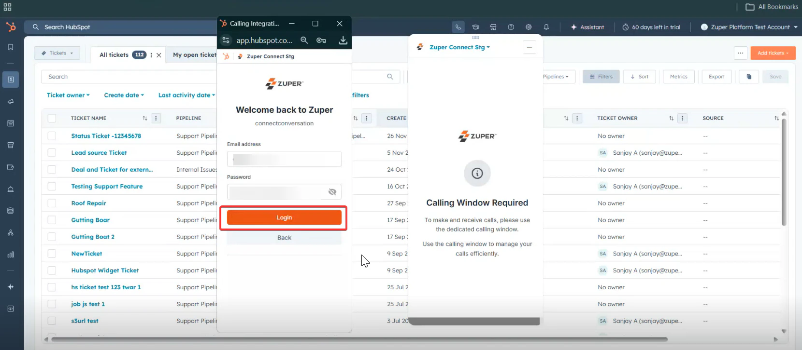802x350 pixels.
Task: Open the bookmarks icon in left sidebar
Action: pos(11,47)
